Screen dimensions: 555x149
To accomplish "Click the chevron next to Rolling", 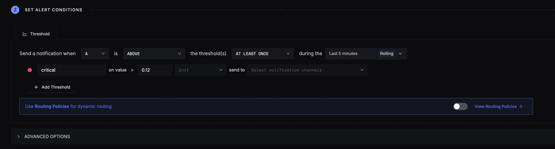I will tap(400, 54).
